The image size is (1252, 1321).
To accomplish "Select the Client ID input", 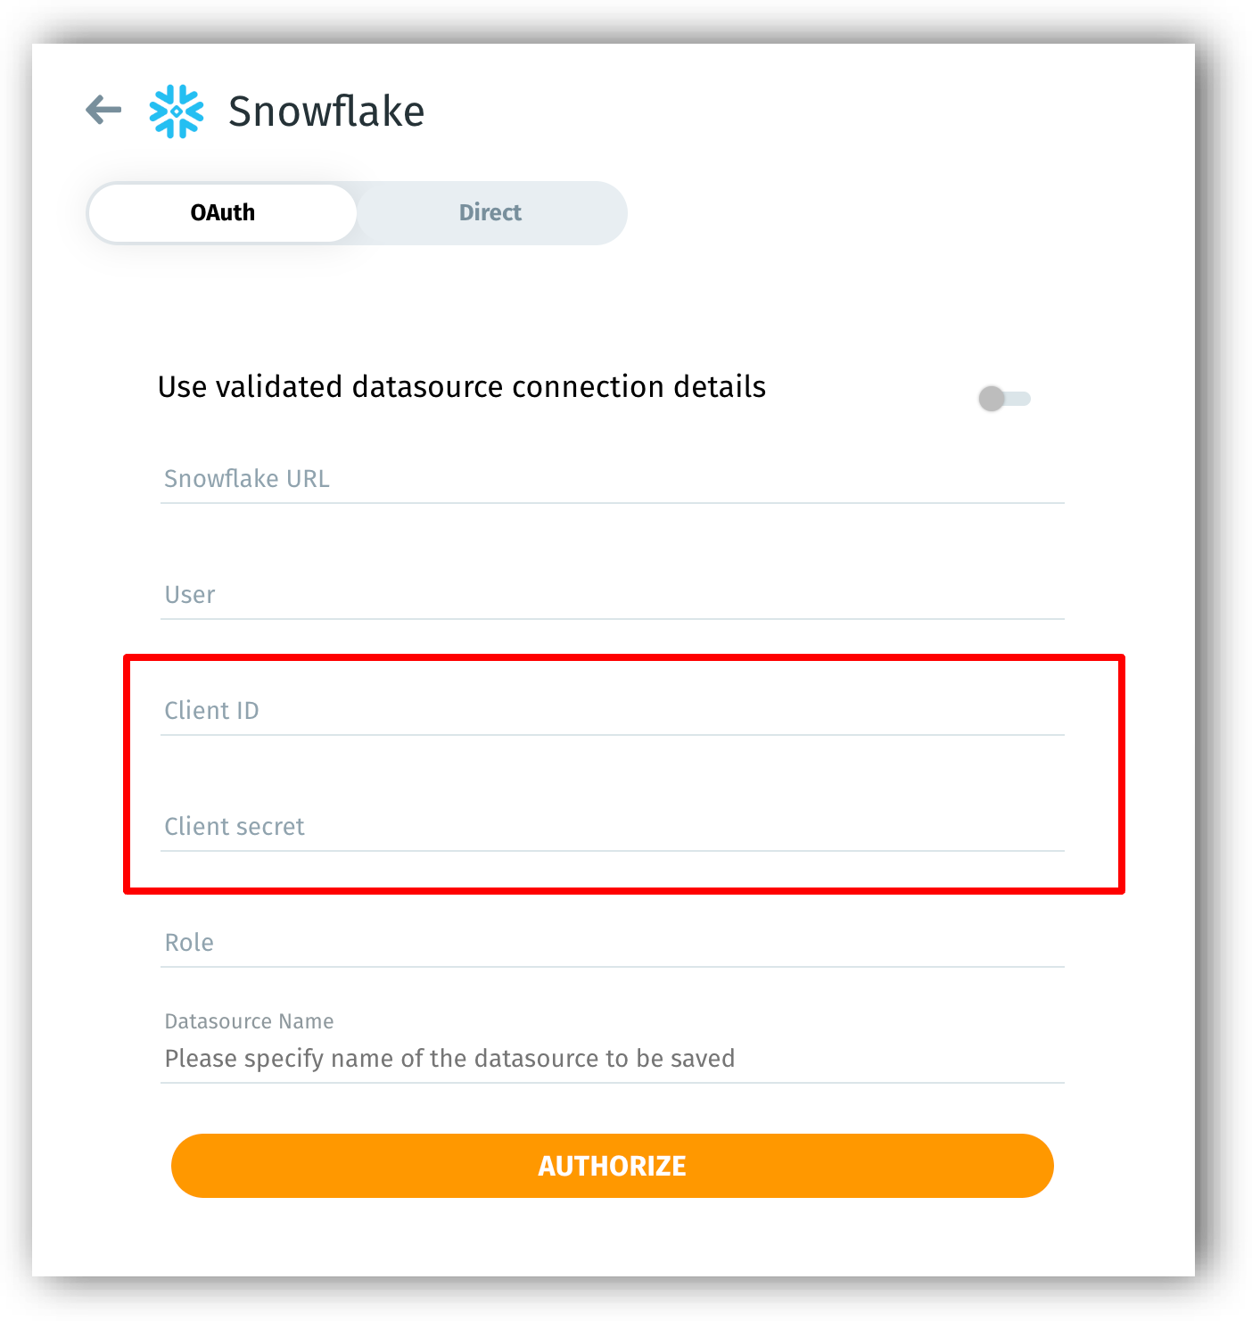I will [612, 712].
